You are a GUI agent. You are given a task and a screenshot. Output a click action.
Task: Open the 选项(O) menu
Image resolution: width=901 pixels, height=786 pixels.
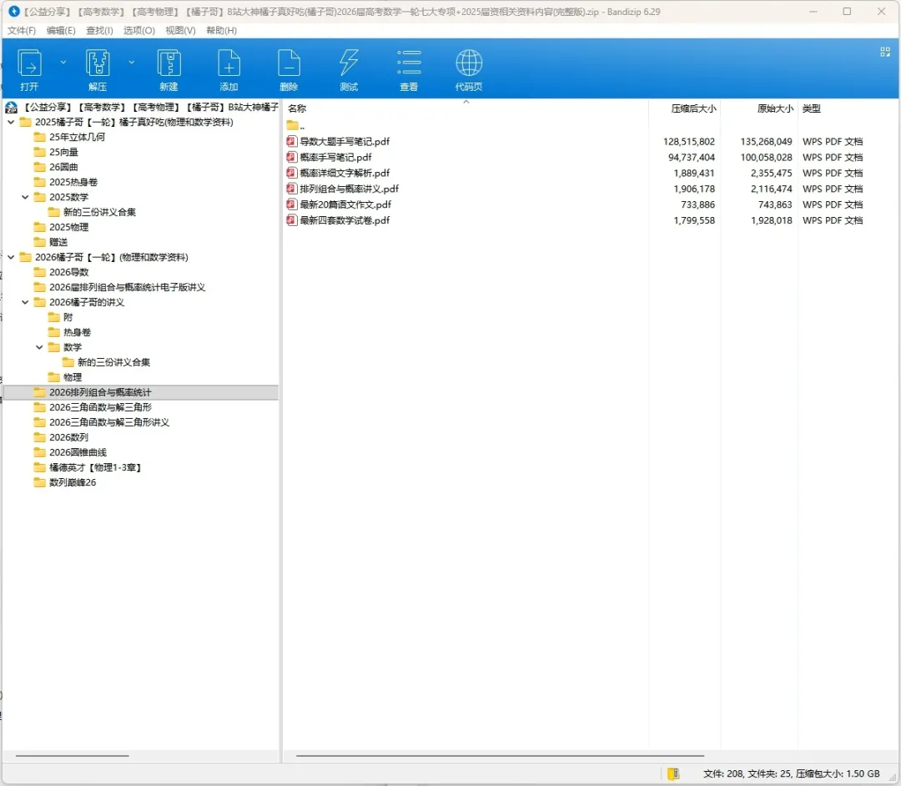tap(139, 30)
